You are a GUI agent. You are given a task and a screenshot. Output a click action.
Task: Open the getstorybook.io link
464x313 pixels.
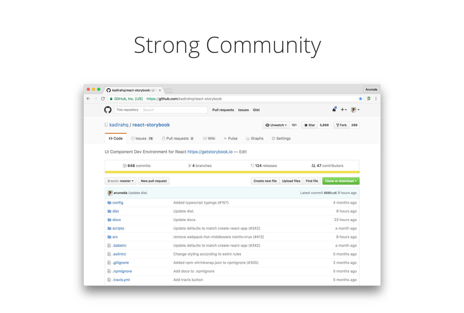pos(210,152)
